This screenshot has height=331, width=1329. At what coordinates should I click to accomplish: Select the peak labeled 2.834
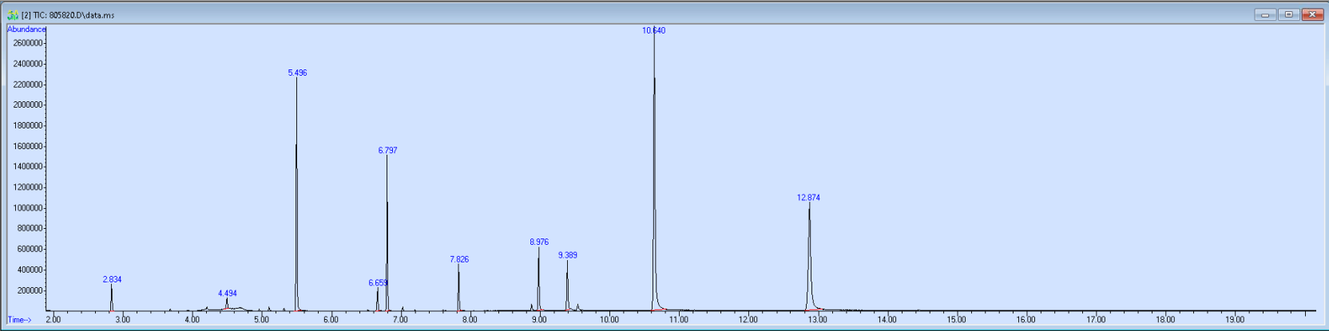[112, 279]
